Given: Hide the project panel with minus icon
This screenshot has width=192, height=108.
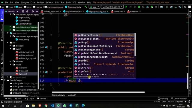Looking at the screenshot, I should tap(37, 11).
